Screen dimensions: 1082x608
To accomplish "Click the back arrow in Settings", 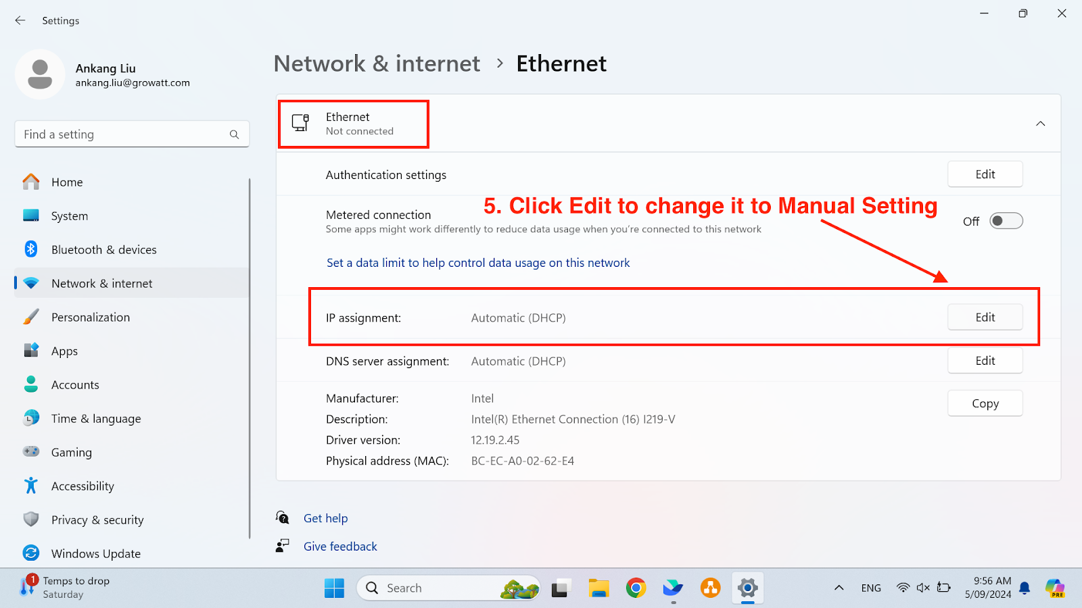I will [20, 20].
